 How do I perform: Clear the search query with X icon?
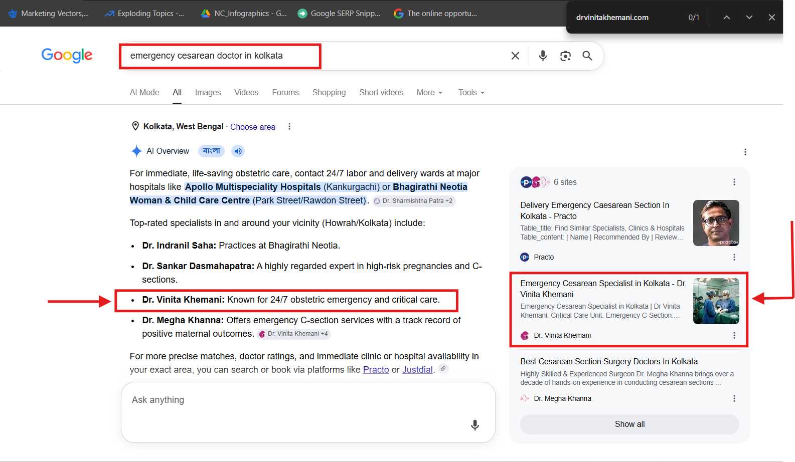coord(515,56)
